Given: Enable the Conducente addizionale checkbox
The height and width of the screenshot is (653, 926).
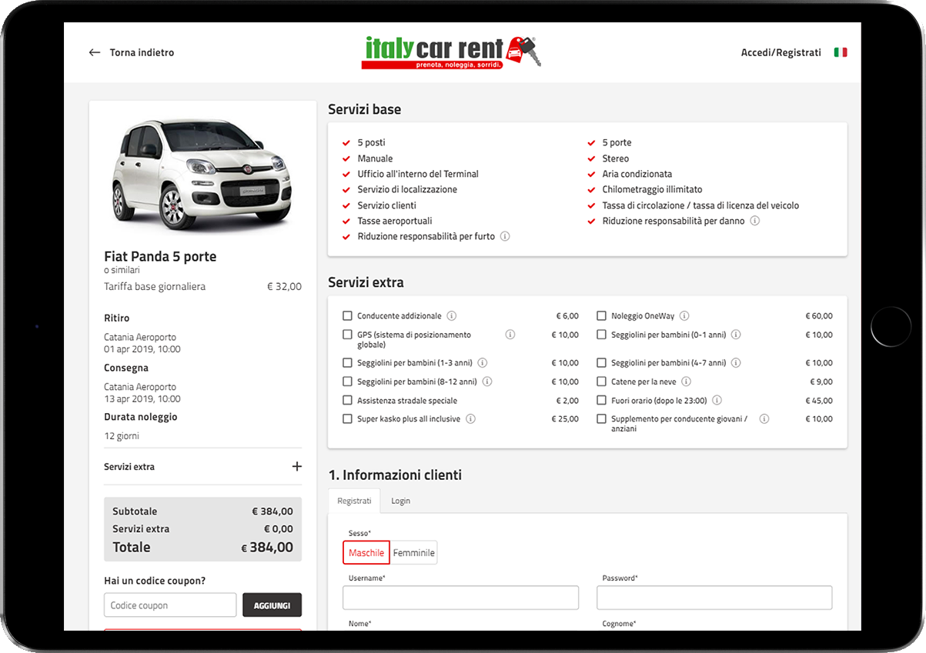Looking at the screenshot, I should point(347,316).
